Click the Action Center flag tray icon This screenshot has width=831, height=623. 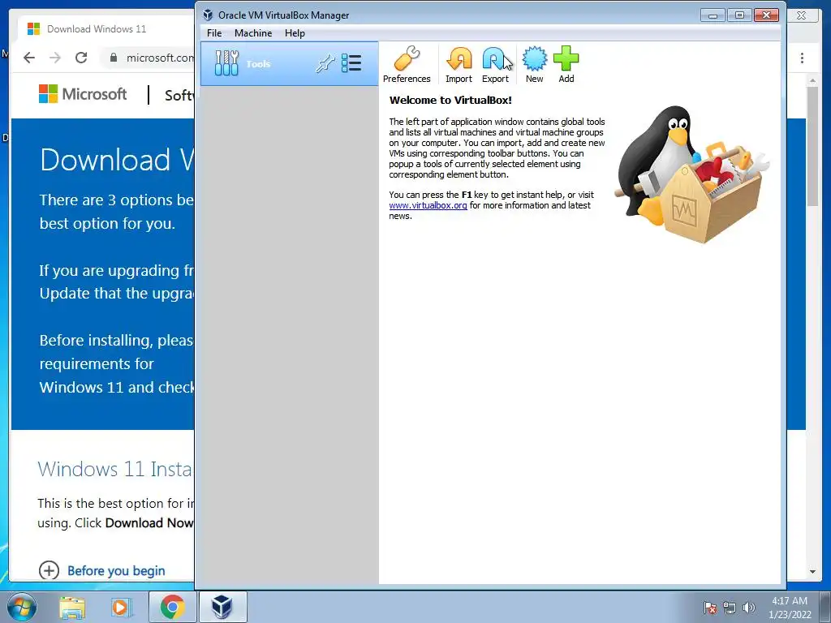point(710,608)
